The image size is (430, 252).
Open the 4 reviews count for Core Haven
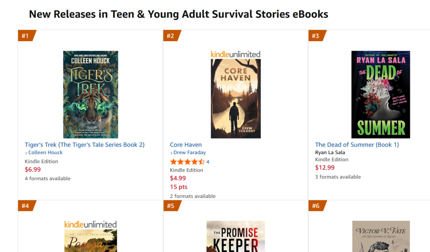click(208, 162)
